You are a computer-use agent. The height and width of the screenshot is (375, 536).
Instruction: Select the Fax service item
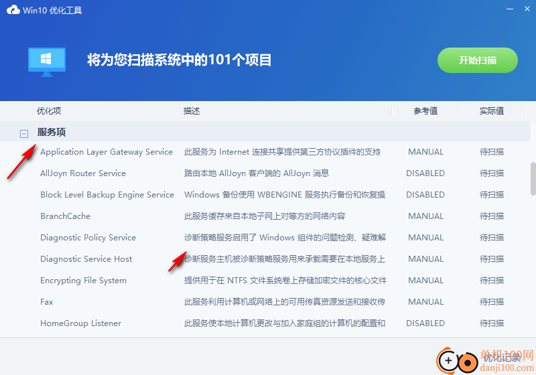(46, 302)
